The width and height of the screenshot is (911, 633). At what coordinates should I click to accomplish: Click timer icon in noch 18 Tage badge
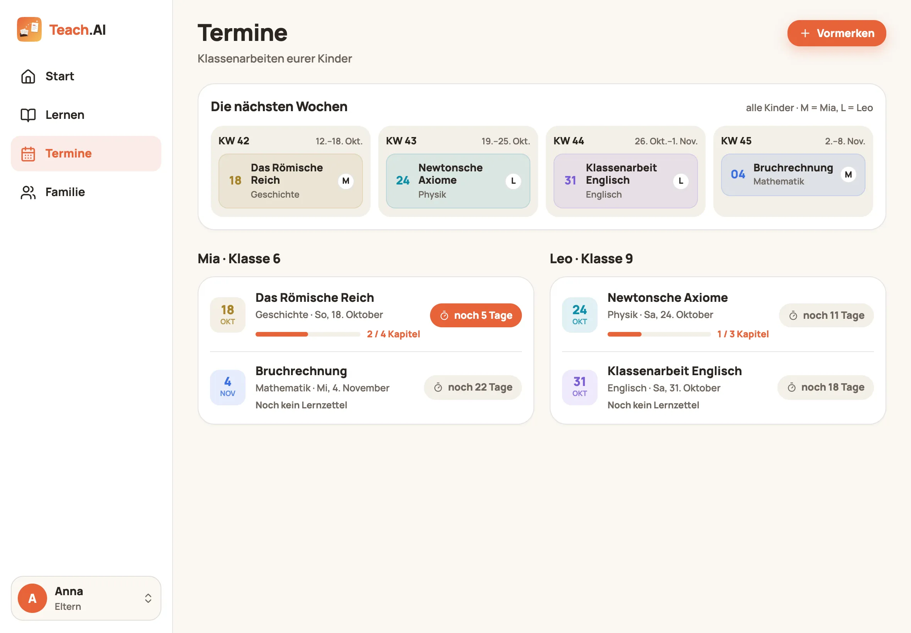[791, 388]
